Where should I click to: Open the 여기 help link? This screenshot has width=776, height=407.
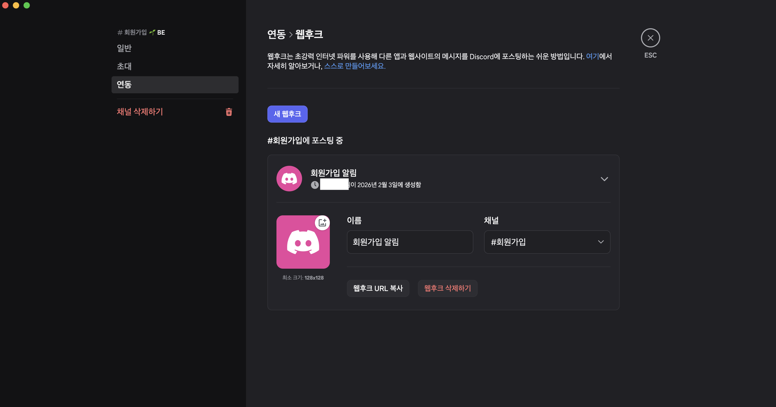592,56
